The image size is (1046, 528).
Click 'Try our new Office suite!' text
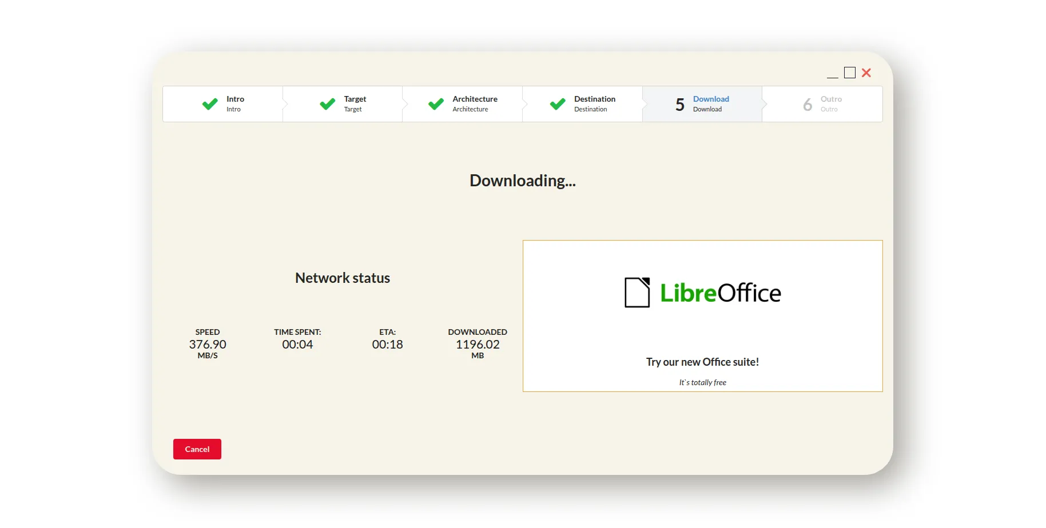702,362
